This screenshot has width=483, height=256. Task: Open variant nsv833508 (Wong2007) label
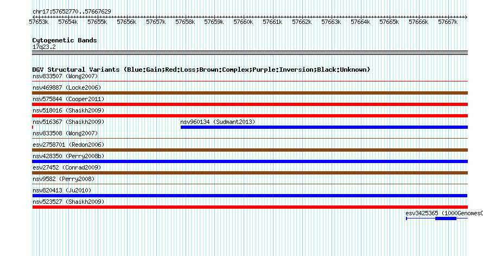click(65, 133)
